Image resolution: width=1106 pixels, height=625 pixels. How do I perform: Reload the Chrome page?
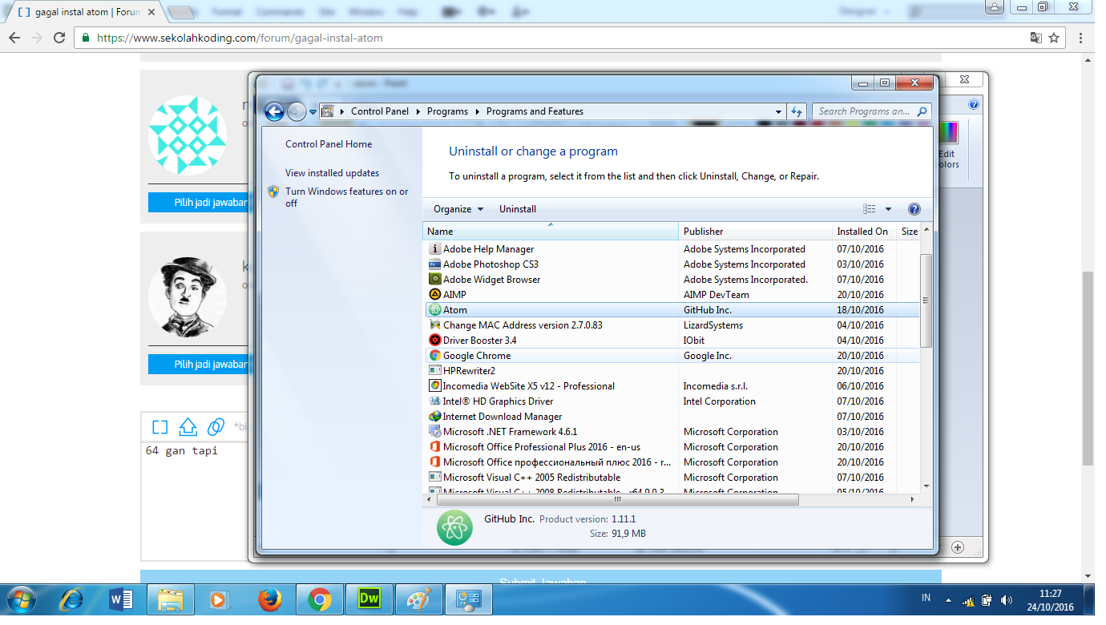[59, 38]
